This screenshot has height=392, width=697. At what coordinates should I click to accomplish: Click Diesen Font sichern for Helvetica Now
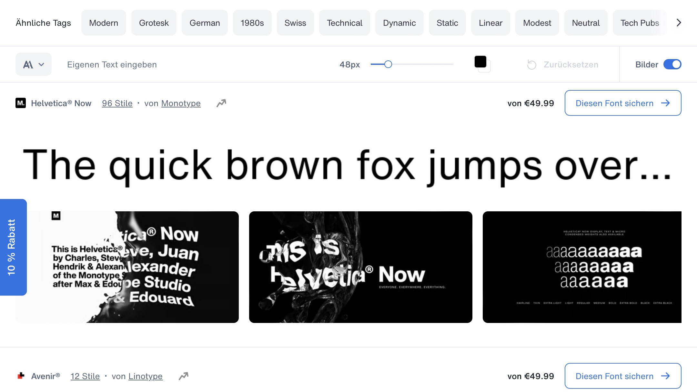[623, 103]
